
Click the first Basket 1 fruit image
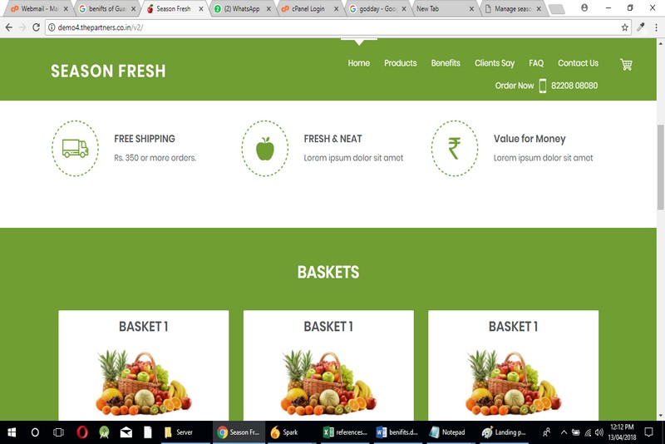click(143, 382)
